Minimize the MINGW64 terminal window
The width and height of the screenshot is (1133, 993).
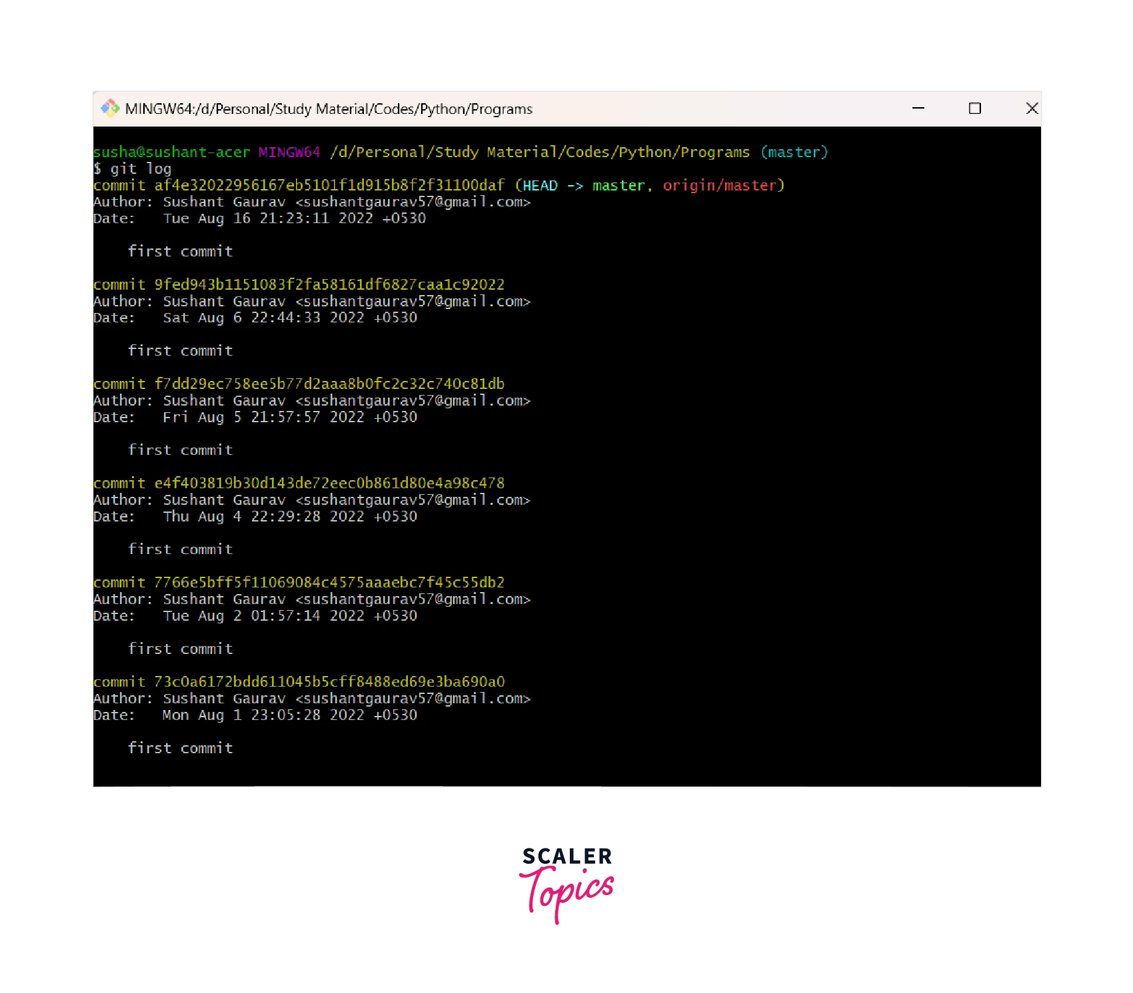(x=918, y=108)
